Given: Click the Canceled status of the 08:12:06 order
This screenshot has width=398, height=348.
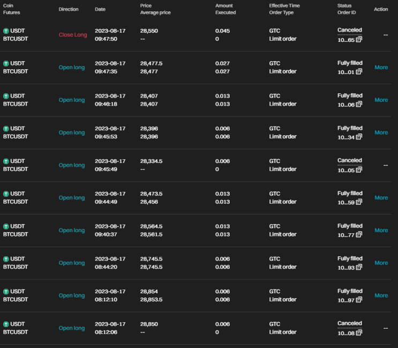Looking at the screenshot, I should point(349,323).
